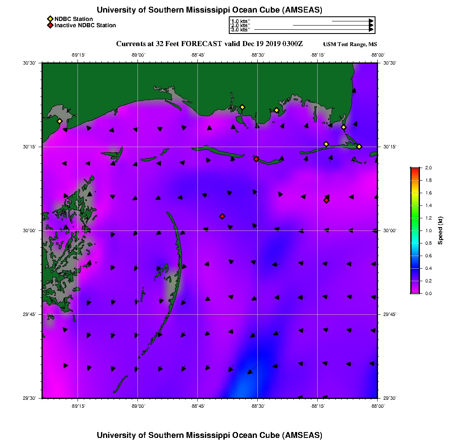Click the red Inactive NDBC Station legend diamond

tap(50, 25)
